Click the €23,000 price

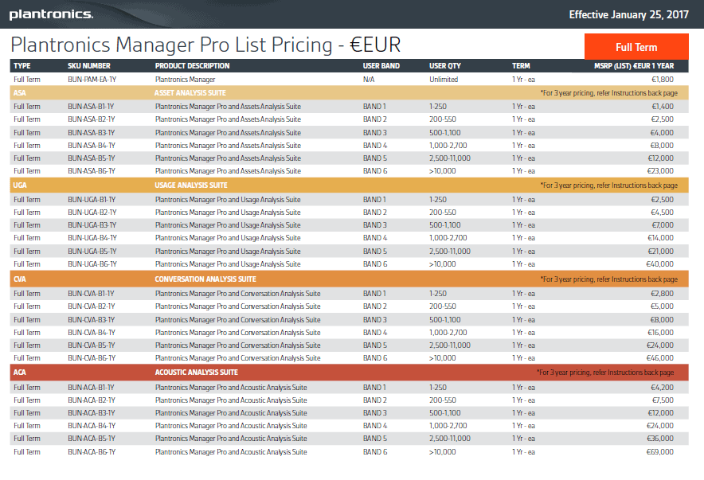(660, 171)
